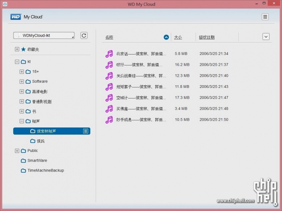Viewport: 282px width, 211px height.
Task: Minimize the WD My Cloud window
Action: pos(257,4)
